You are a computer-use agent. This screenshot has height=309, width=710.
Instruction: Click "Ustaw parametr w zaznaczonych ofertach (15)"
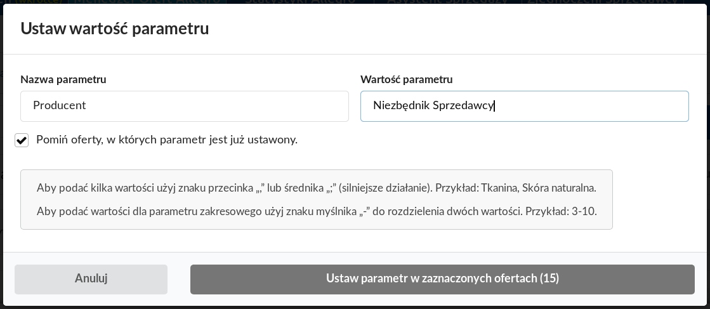[442, 279]
